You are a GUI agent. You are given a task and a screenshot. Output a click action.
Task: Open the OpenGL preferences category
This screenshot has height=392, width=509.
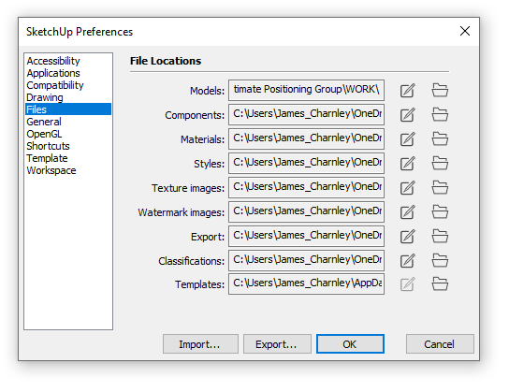[44, 134]
